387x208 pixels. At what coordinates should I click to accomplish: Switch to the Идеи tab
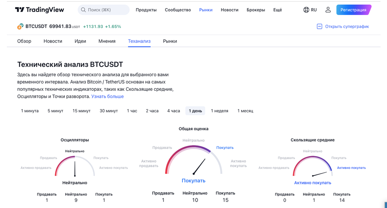click(80, 41)
